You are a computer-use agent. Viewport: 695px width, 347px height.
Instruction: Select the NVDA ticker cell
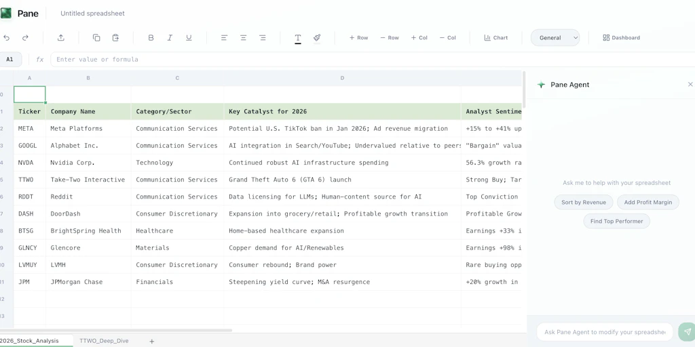[30, 163]
